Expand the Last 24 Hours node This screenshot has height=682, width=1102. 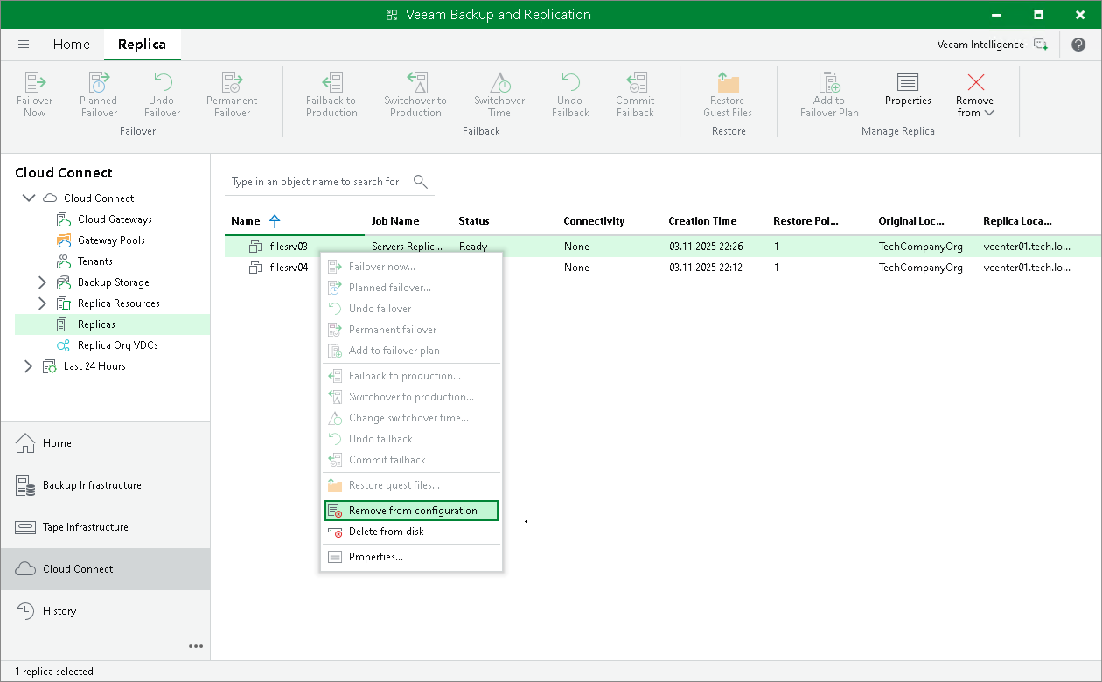point(28,366)
